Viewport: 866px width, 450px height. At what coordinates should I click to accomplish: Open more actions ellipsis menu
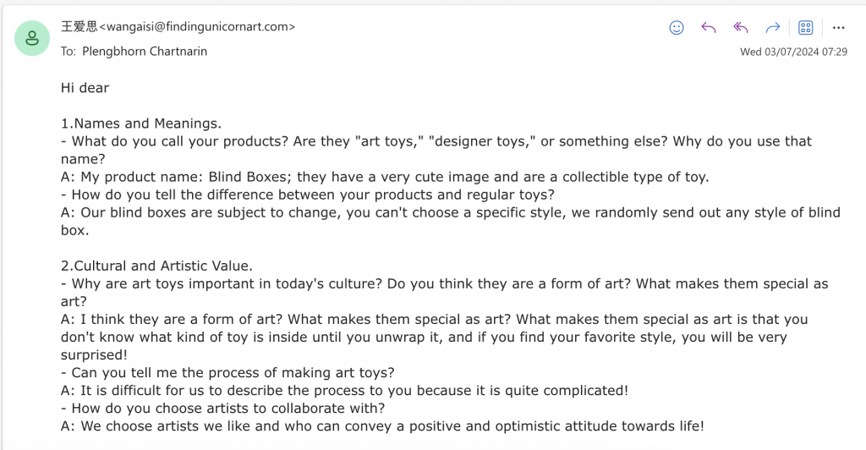838,28
